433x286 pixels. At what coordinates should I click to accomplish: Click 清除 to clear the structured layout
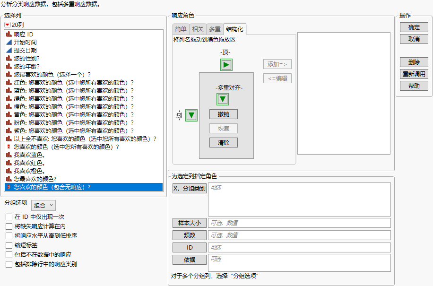coord(223,142)
